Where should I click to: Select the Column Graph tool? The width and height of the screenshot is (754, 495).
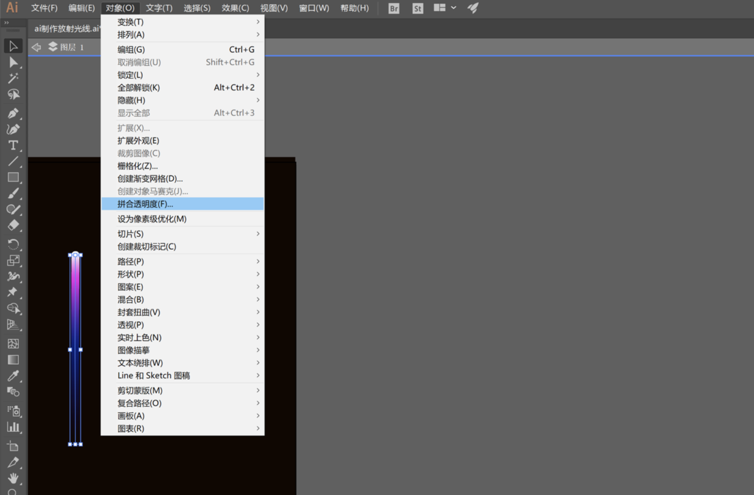click(13, 427)
